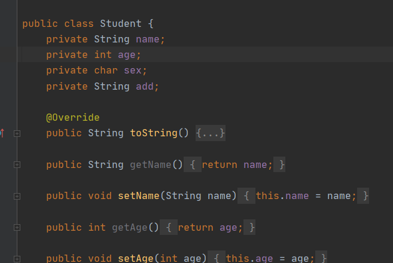This screenshot has width=393, height=263.
Task: Place cursor on the age field declaration
Action: click(129, 55)
